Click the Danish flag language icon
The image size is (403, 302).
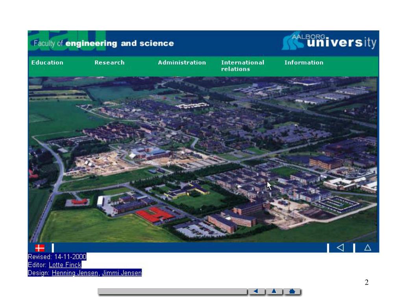[40, 248]
